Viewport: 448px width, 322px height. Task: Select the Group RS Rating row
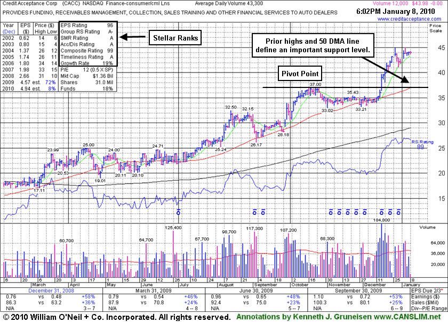pyautogui.click(x=86, y=31)
